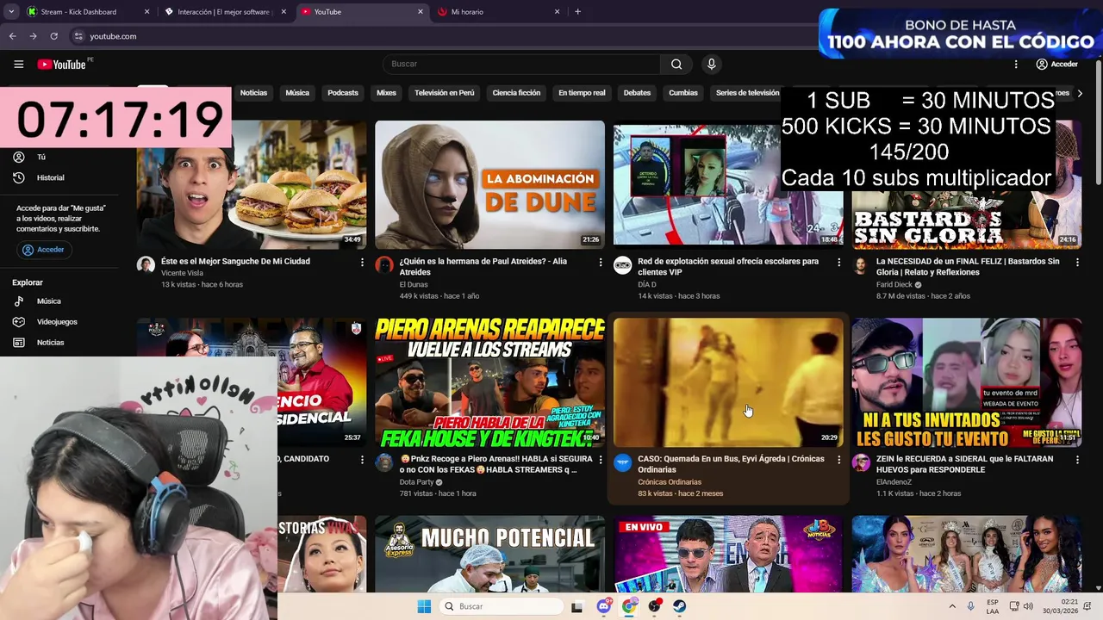1103x620 pixels.
Task: Open more options for Alia Atreides video
Action: [x=601, y=262]
